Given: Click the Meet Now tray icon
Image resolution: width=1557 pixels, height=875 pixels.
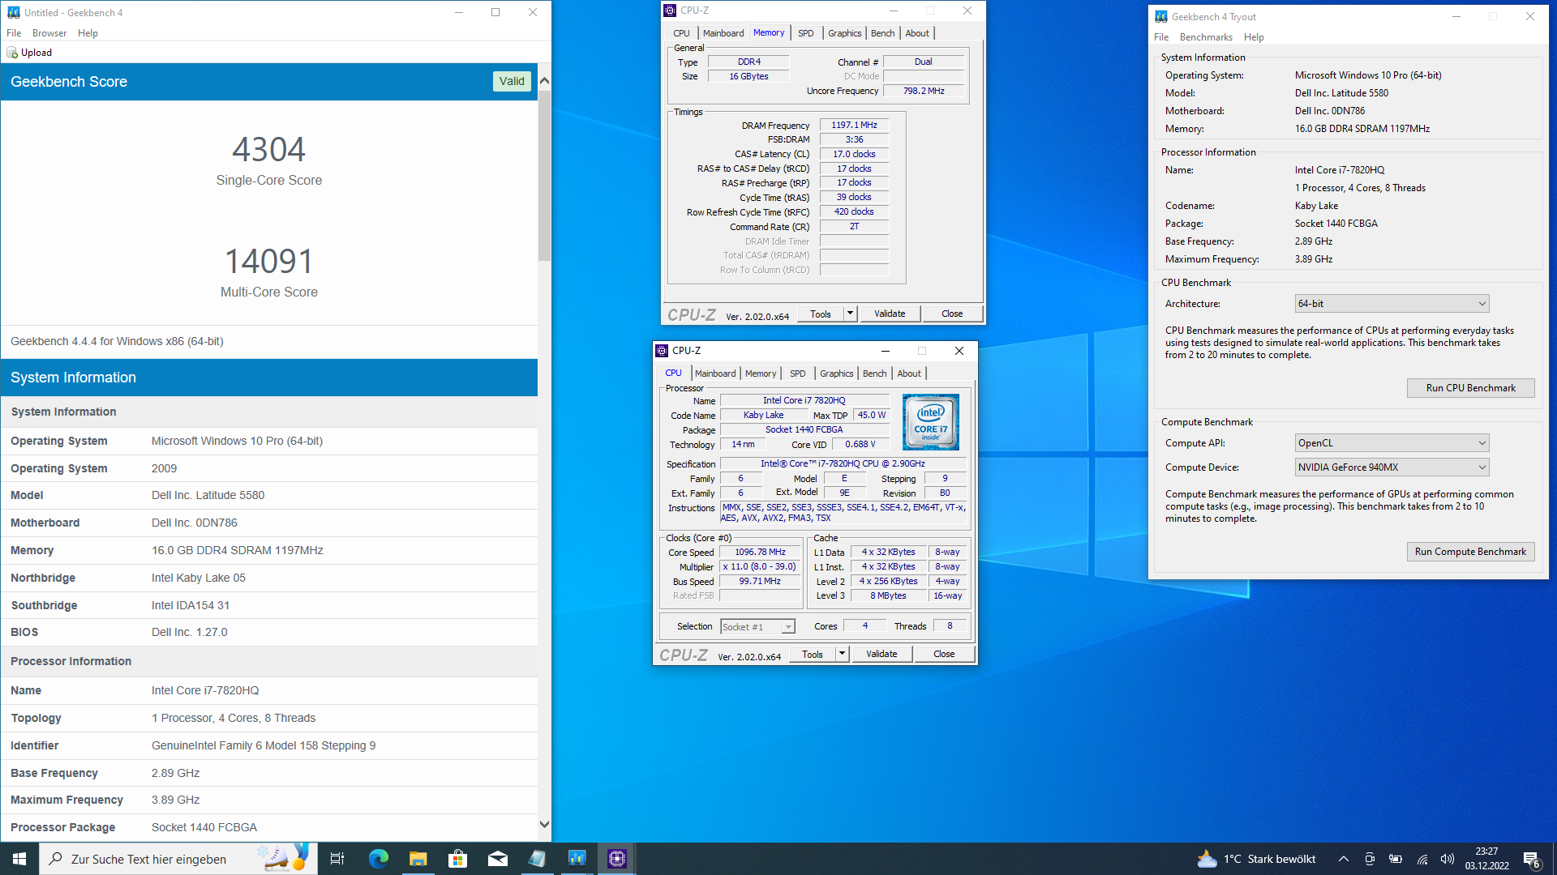Looking at the screenshot, I should [1370, 859].
